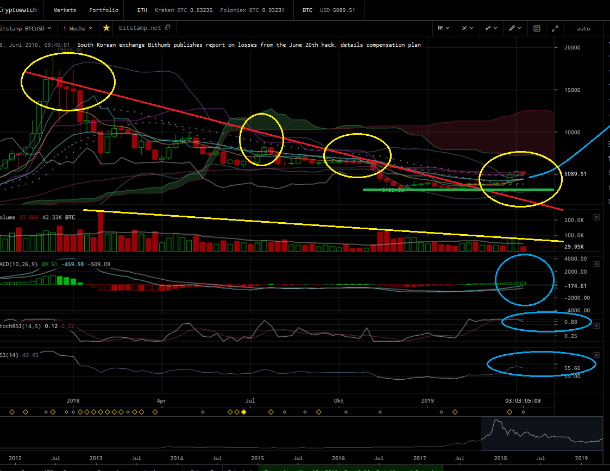Screen dimensions: 610x471
Task: Close the MACD indicator panel
Action: (x=596, y=264)
